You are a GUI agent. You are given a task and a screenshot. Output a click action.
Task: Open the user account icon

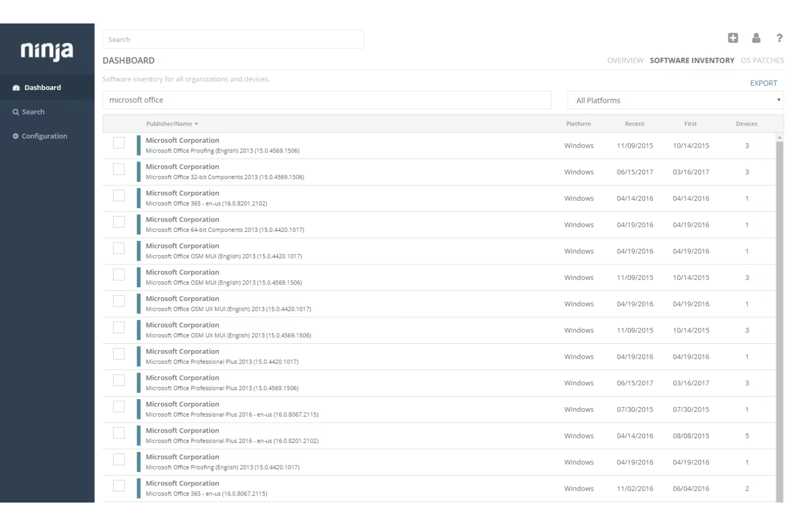click(x=756, y=38)
